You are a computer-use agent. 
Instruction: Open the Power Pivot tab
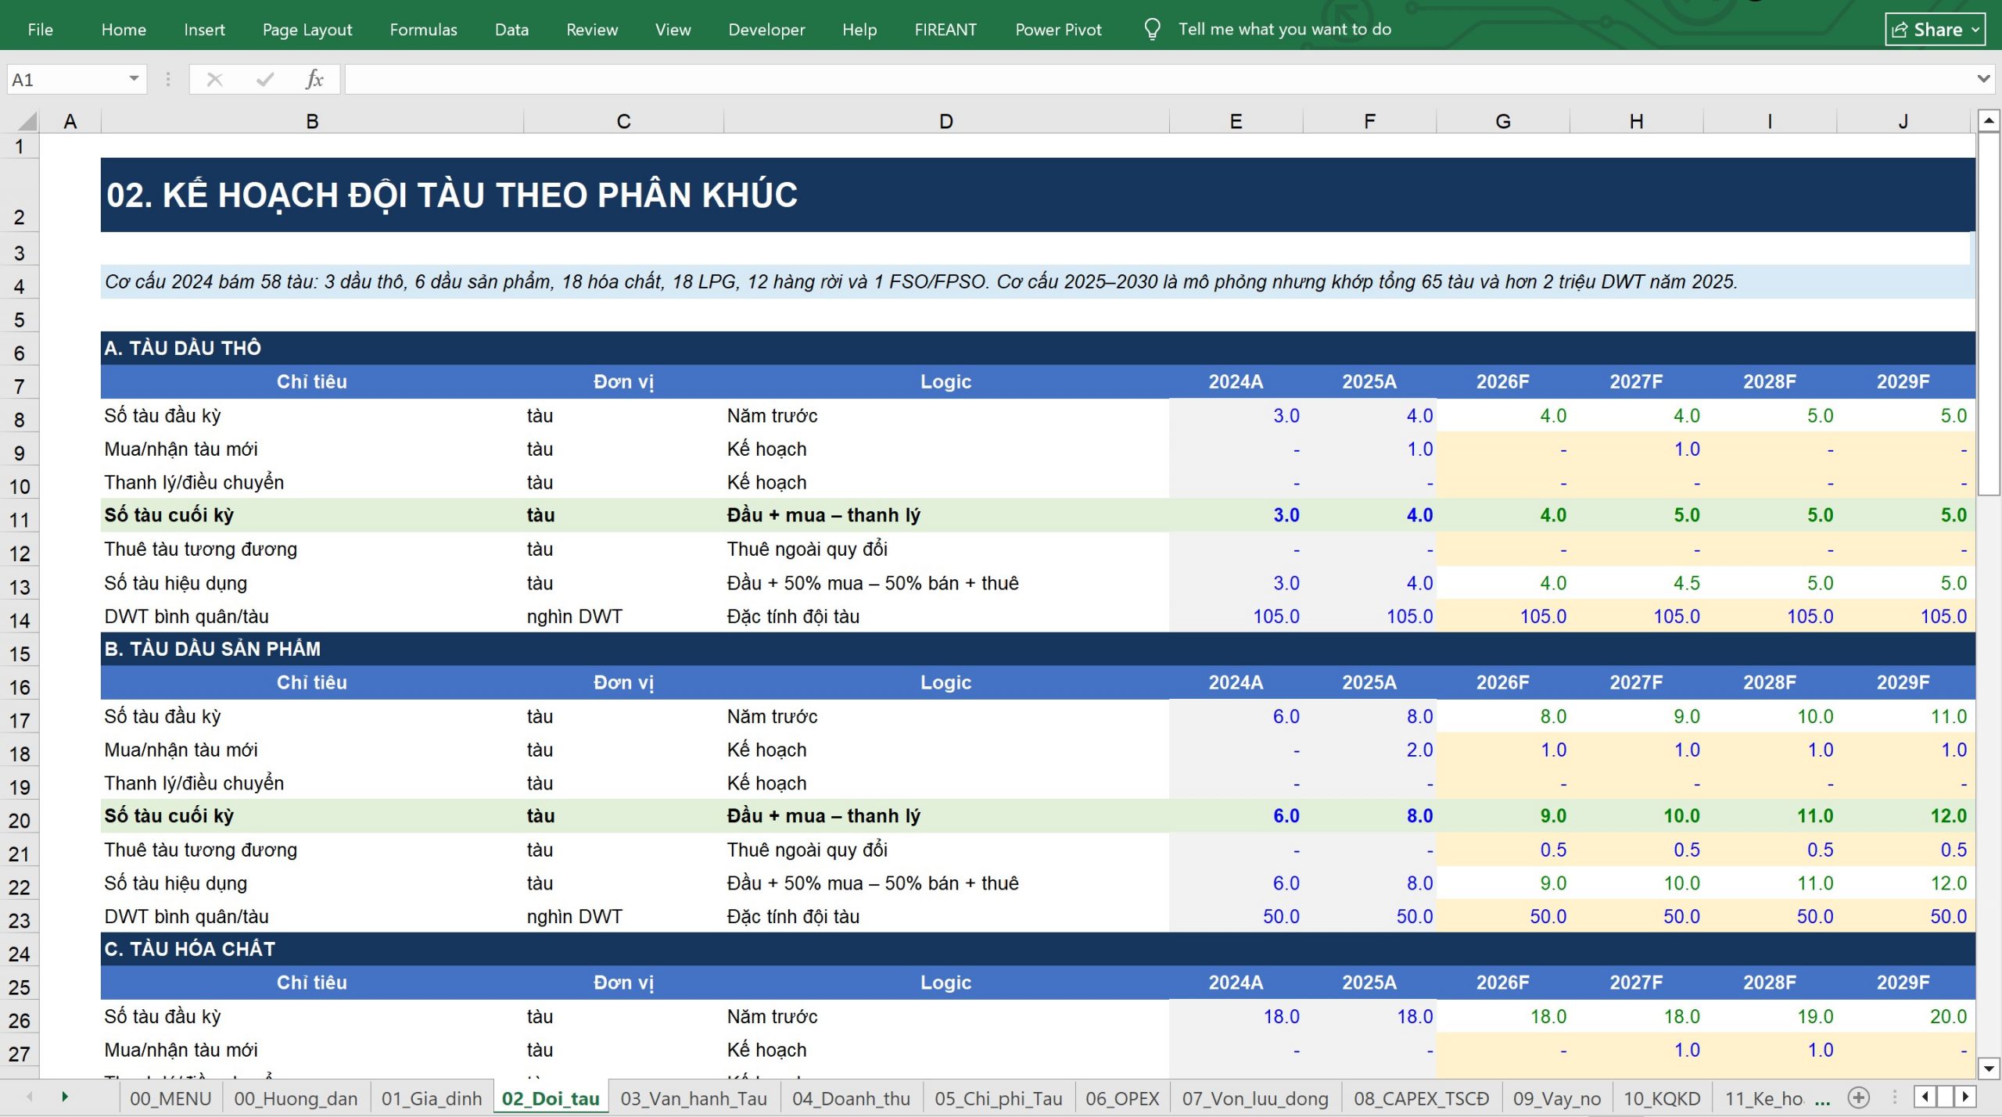1058,30
